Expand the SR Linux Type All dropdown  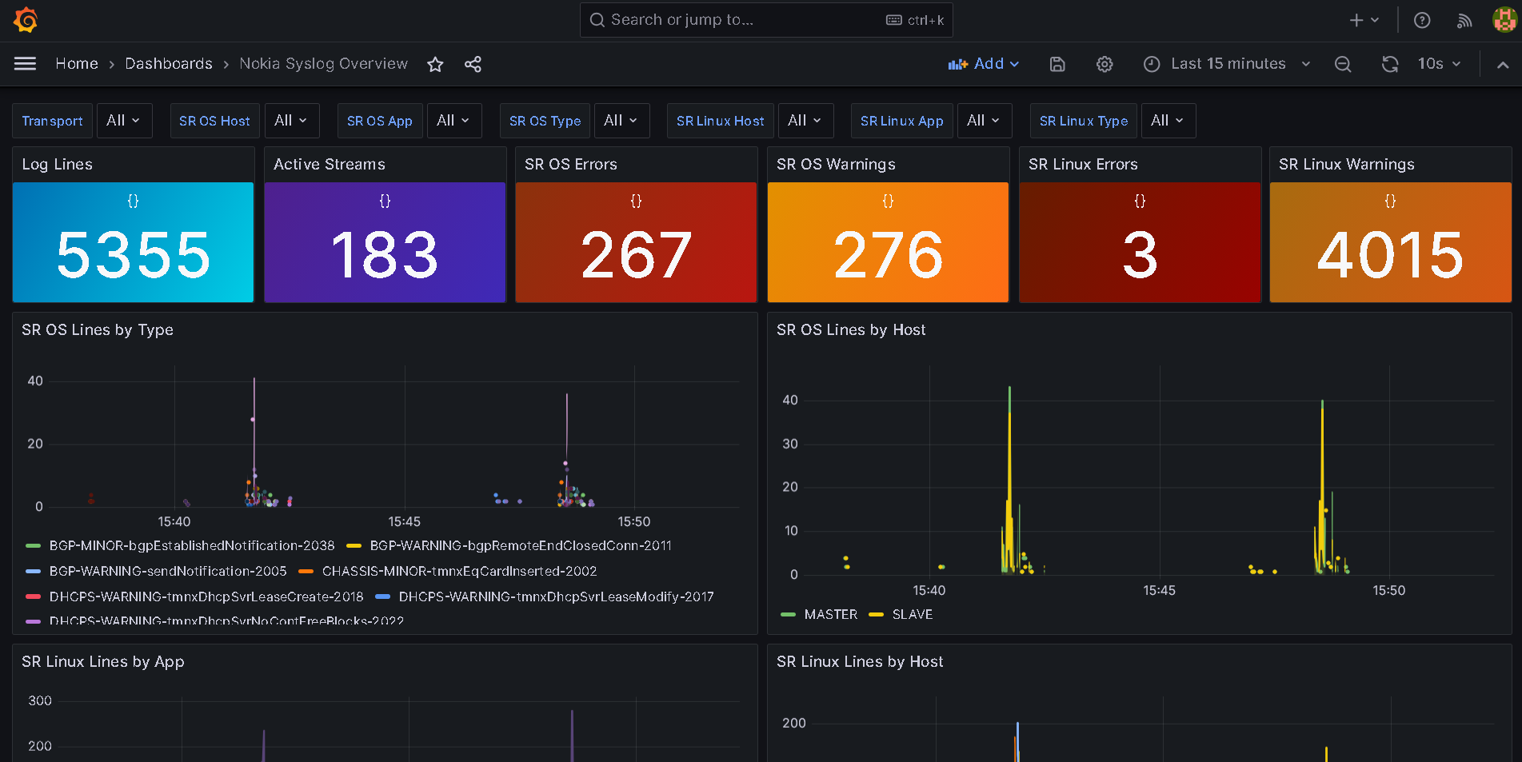coord(1168,121)
